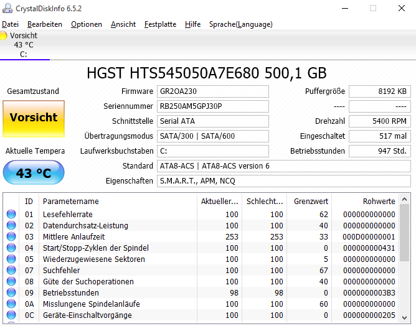The height and width of the screenshot is (326, 416).
Task: Open the Bearbeiten menu
Action: [45, 24]
